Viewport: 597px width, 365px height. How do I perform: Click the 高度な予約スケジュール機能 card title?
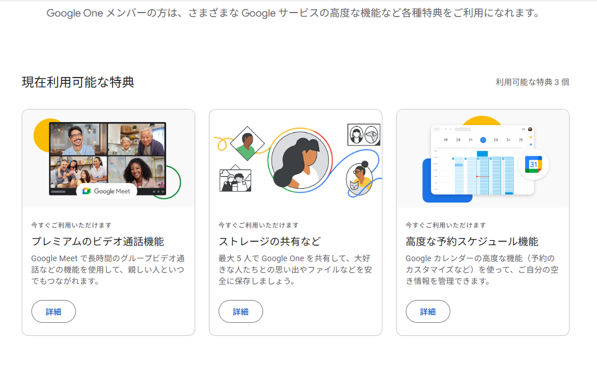[472, 241]
